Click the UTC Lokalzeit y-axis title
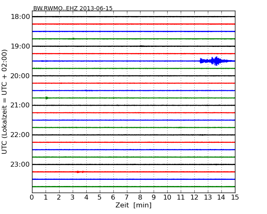 (x=4, y=102)
